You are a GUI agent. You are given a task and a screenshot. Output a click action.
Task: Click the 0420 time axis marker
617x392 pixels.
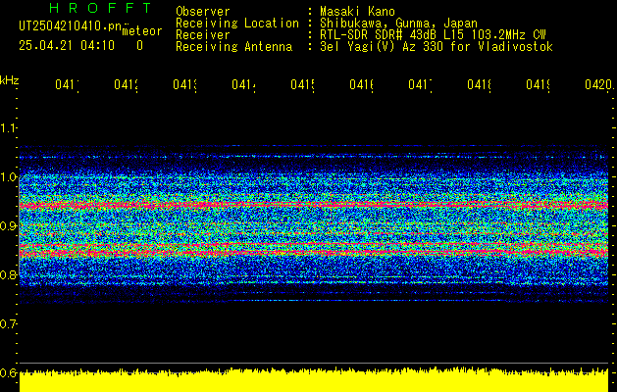(599, 84)
